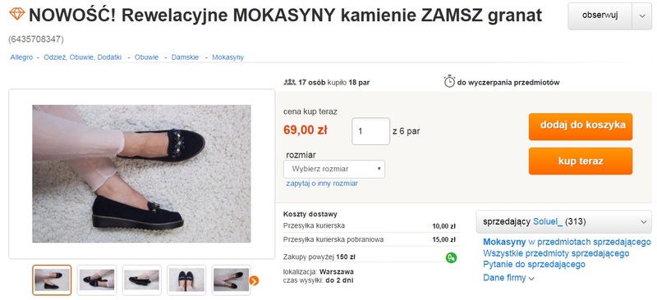Click the buyers group icon
The width and height of the screenshot is (657, 300).
click(290, 82)
